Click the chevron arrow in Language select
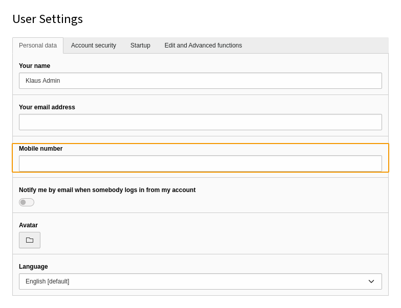The height and width of the screenshot is (308, 401). [371, 281]
